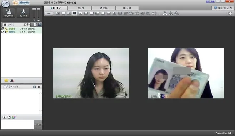Toggle fullscreen with the expand icon
Viewport: 235px width, 136px height.
[230, 13]
